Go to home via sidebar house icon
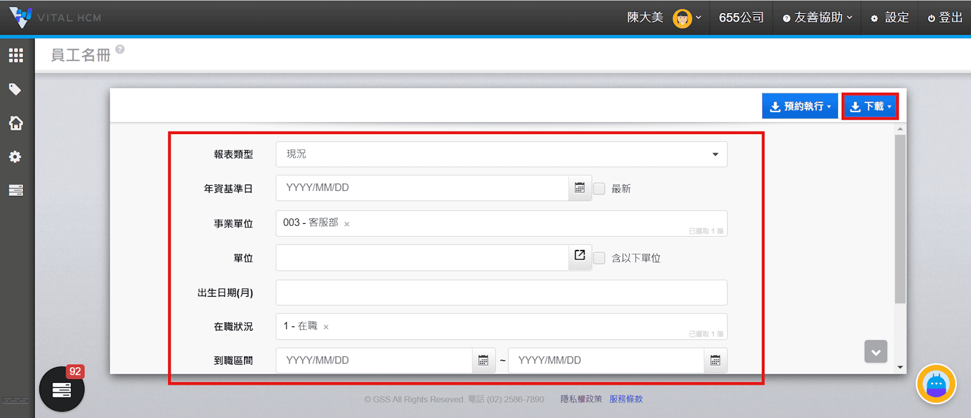The image size is (971, 418). tap(16, 123)
